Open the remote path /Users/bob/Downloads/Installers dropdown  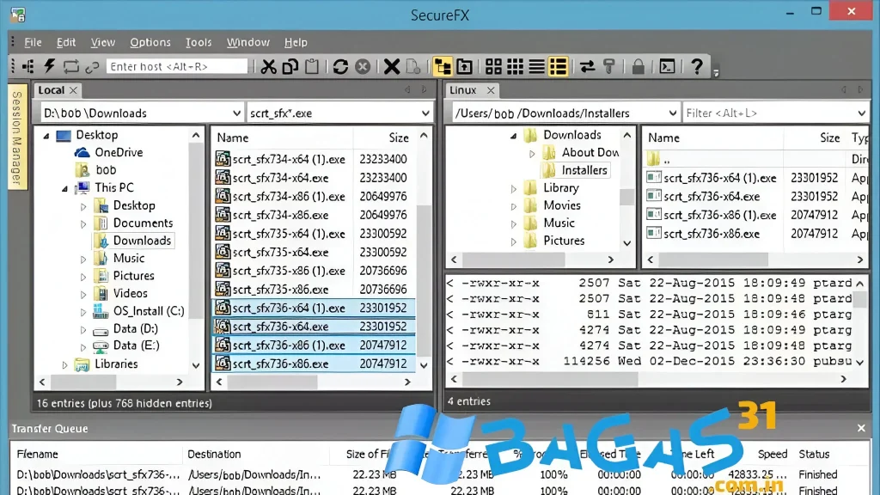[672, 113]
